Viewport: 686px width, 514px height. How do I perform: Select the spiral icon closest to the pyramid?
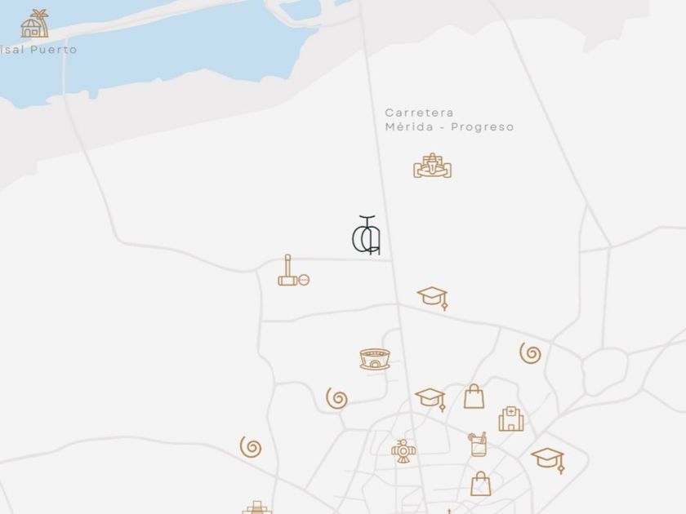[251, 447]
